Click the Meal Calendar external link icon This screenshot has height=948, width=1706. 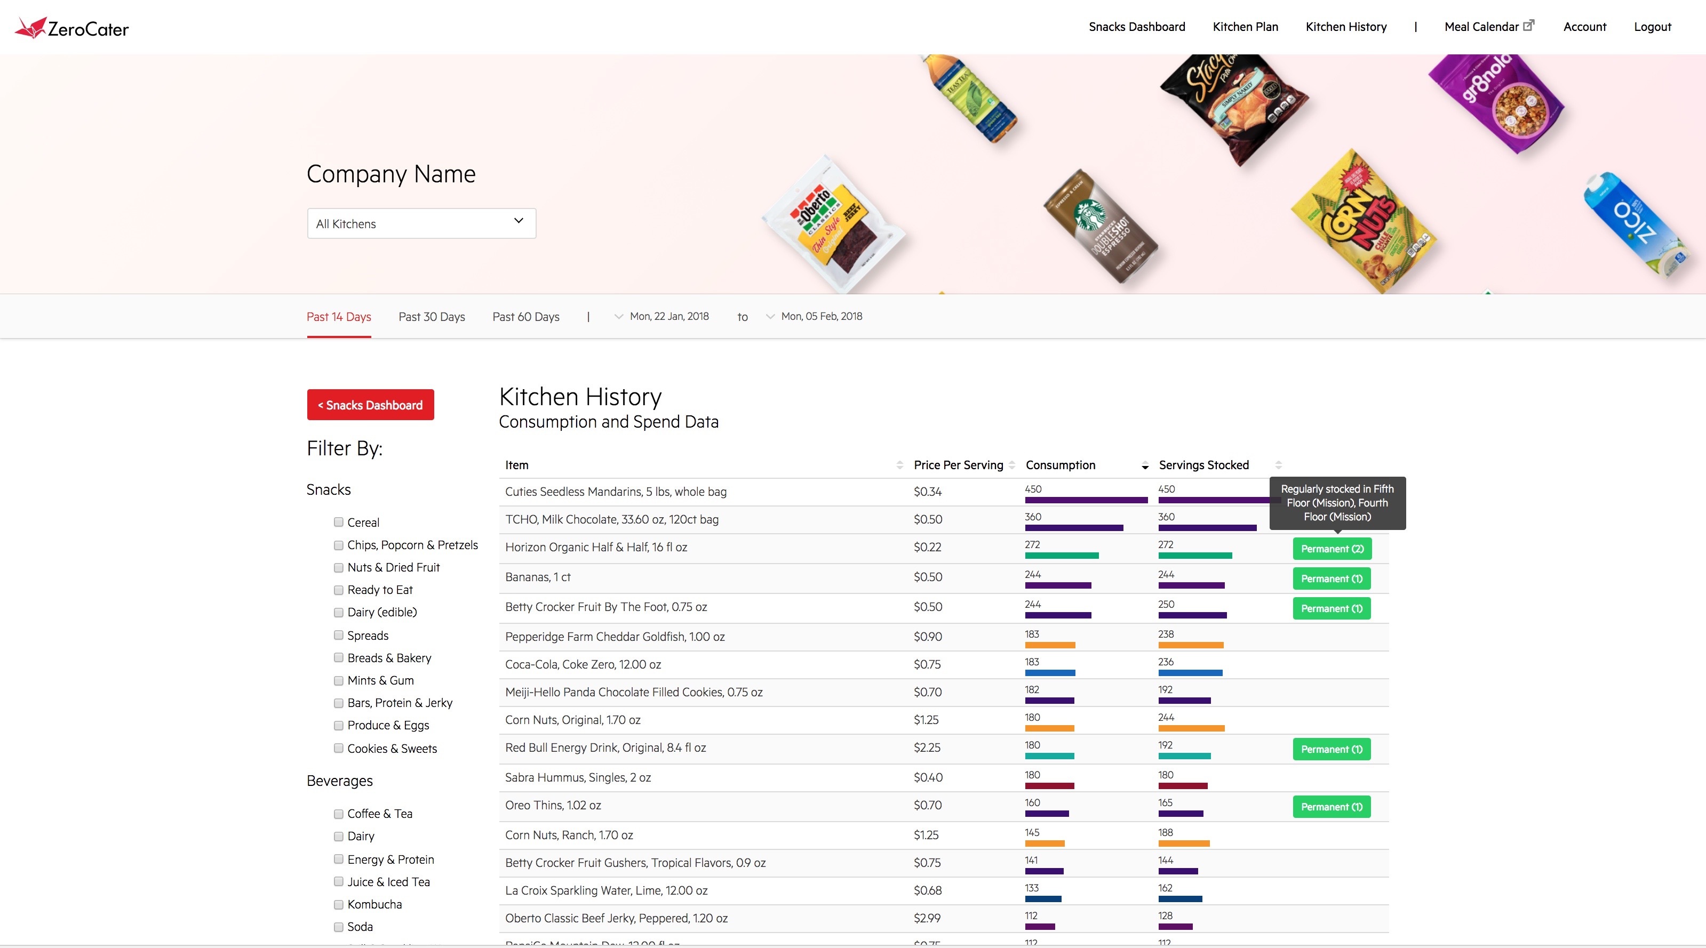coord(1528,25)
